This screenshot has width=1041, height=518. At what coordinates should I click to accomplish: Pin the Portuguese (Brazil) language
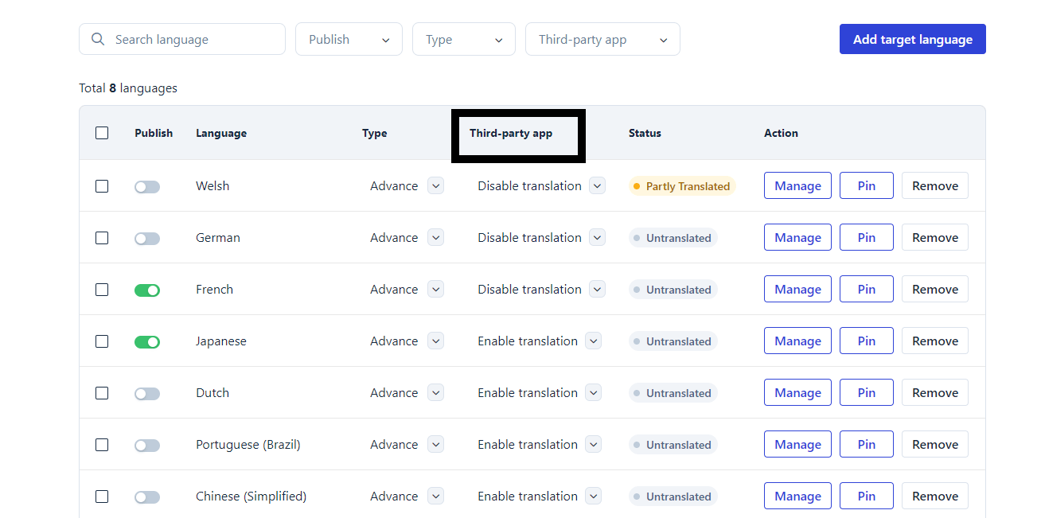point(867,444)
